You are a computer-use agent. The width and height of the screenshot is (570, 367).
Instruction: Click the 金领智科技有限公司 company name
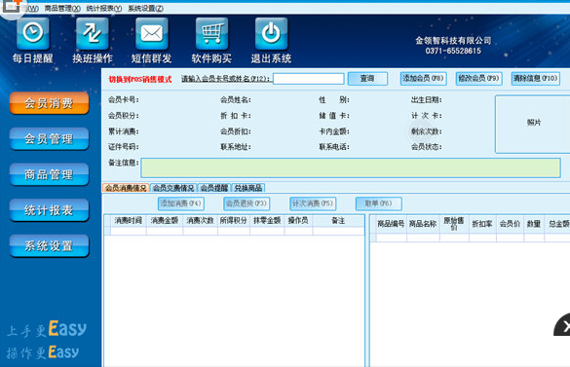[x=453, y=41]
